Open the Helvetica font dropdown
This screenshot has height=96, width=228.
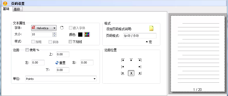44,28
